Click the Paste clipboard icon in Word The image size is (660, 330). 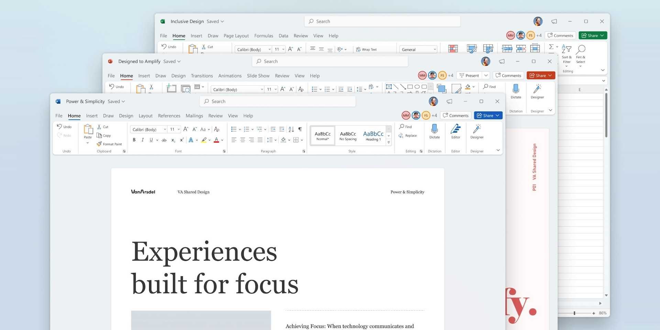[x=88, y=129]
